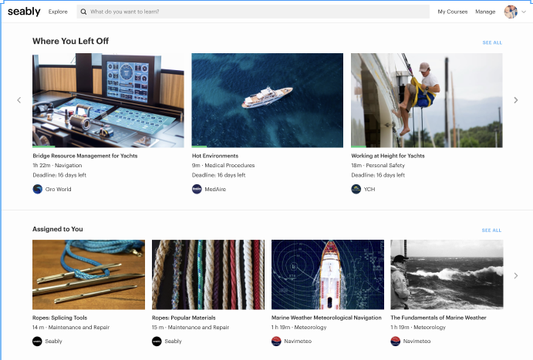The height and width of the screenshot is (360, 533).
Task: Open Fundamentals of Marine Weather thumbnail
Action: click(x=447, y=274)
